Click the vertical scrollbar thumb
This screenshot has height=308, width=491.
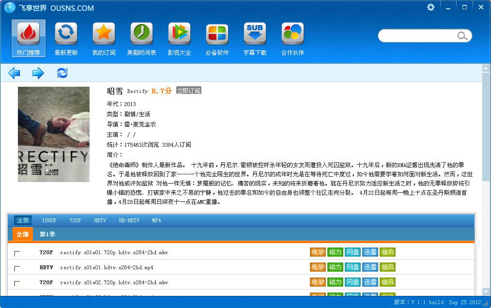(486, 126)
